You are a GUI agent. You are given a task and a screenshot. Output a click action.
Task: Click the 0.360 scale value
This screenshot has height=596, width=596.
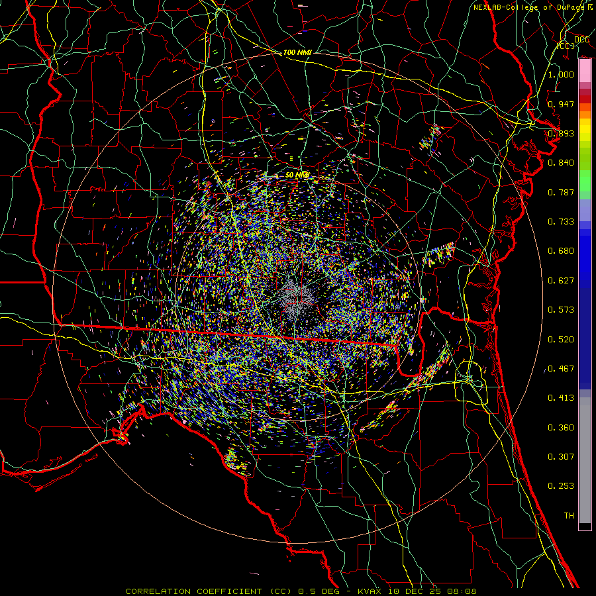561,428
